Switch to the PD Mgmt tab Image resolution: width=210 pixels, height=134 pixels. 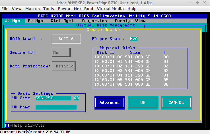pos(37,20)
